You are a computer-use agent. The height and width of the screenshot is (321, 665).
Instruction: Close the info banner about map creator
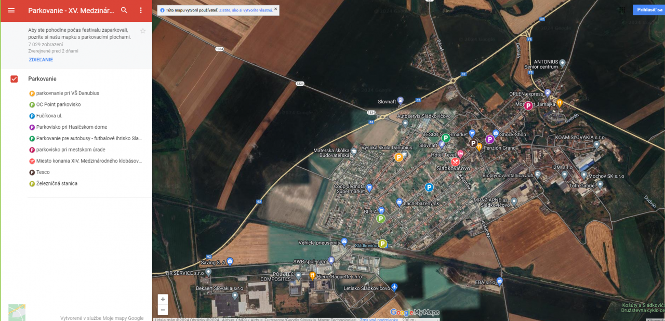coord(275,9)
